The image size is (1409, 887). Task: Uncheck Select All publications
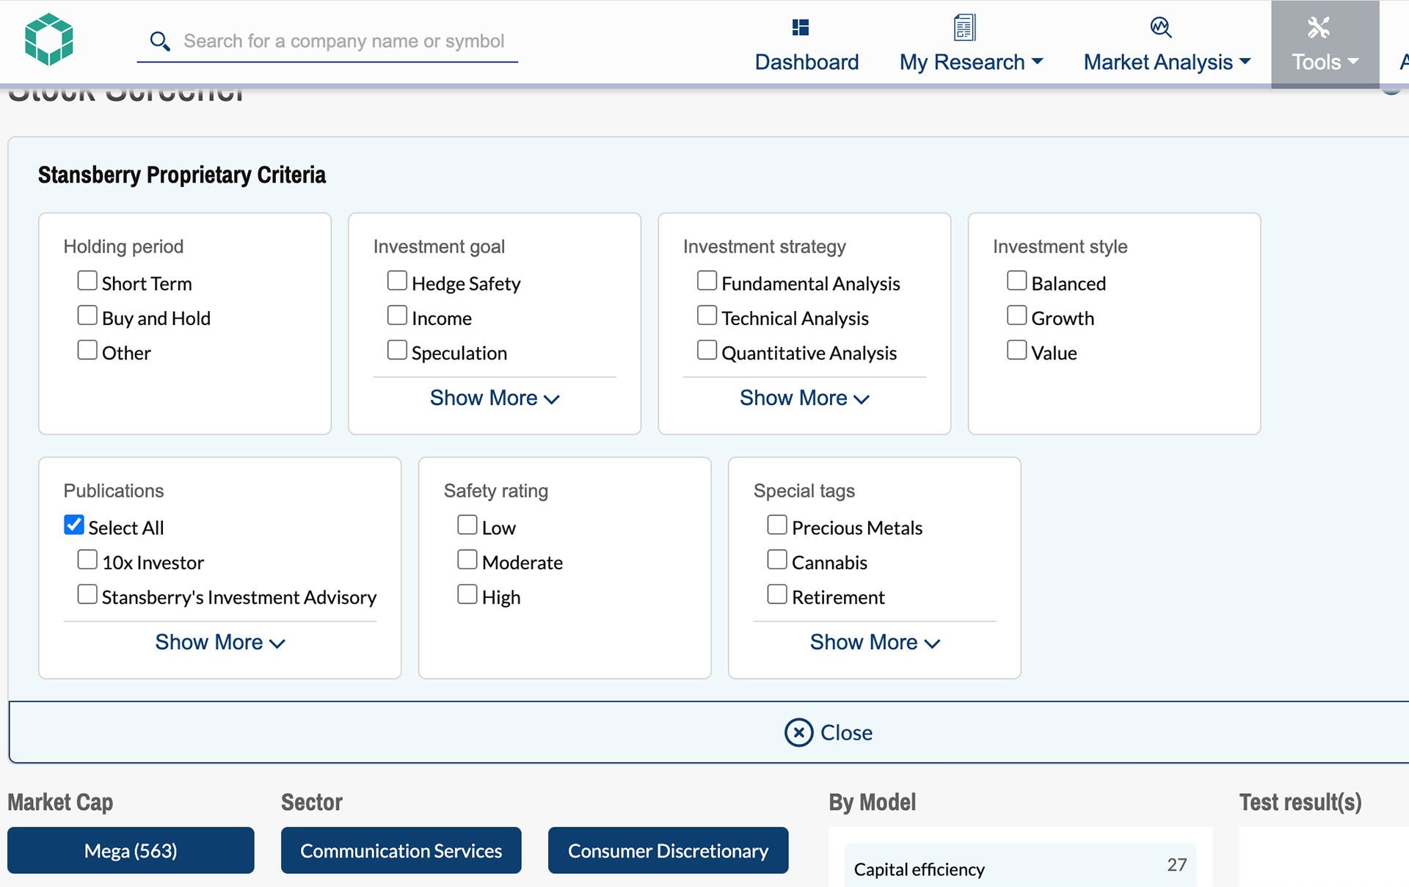coord(73,525)
